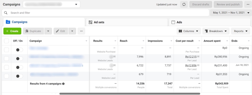Open the Breakdown dropdown
Image resolution: width=252 pixels, height=95 pixels.
pos(216,31)
